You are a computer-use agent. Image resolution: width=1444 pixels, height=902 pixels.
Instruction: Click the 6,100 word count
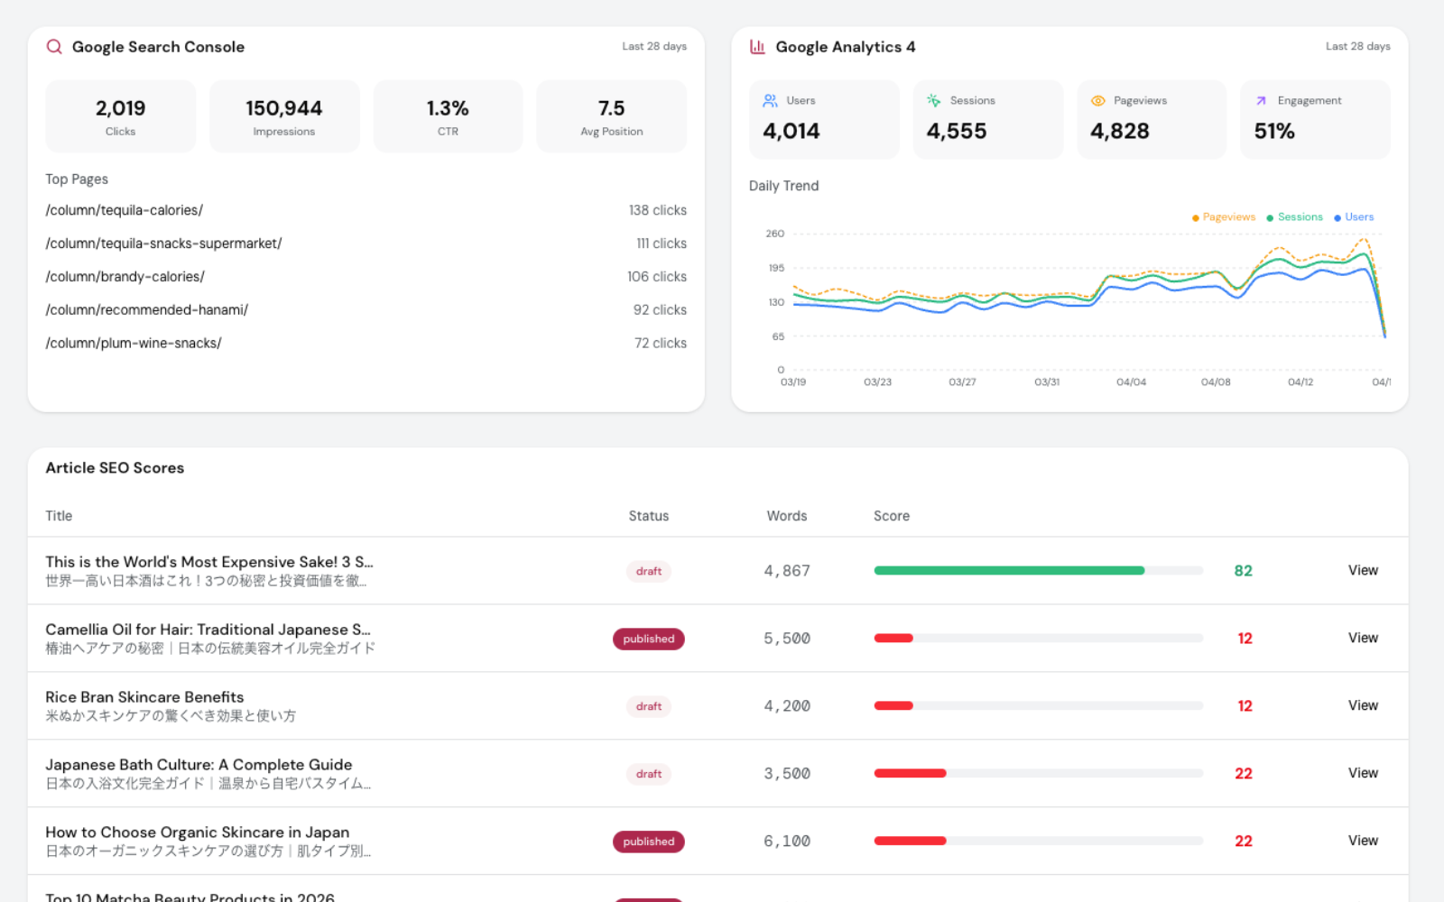[x=787, y=842]
